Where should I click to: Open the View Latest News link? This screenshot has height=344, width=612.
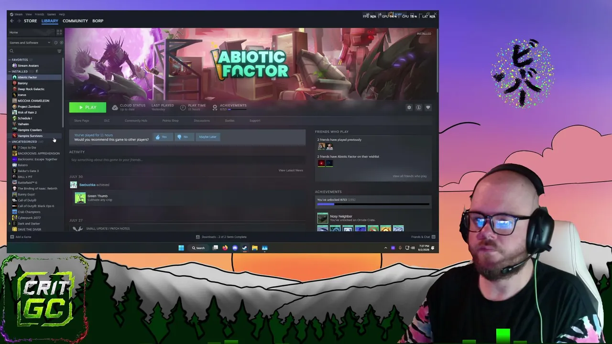click(x=291, y=171)
